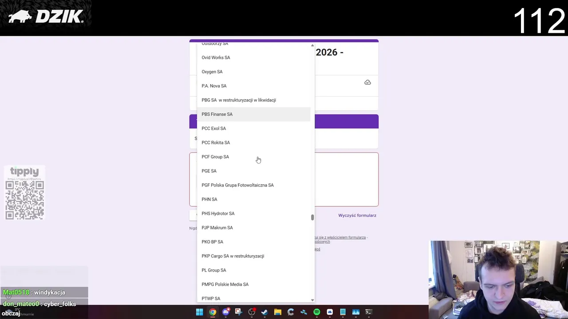Select PCF Group SA
568x319 pixels.
(x=253, y=157)
